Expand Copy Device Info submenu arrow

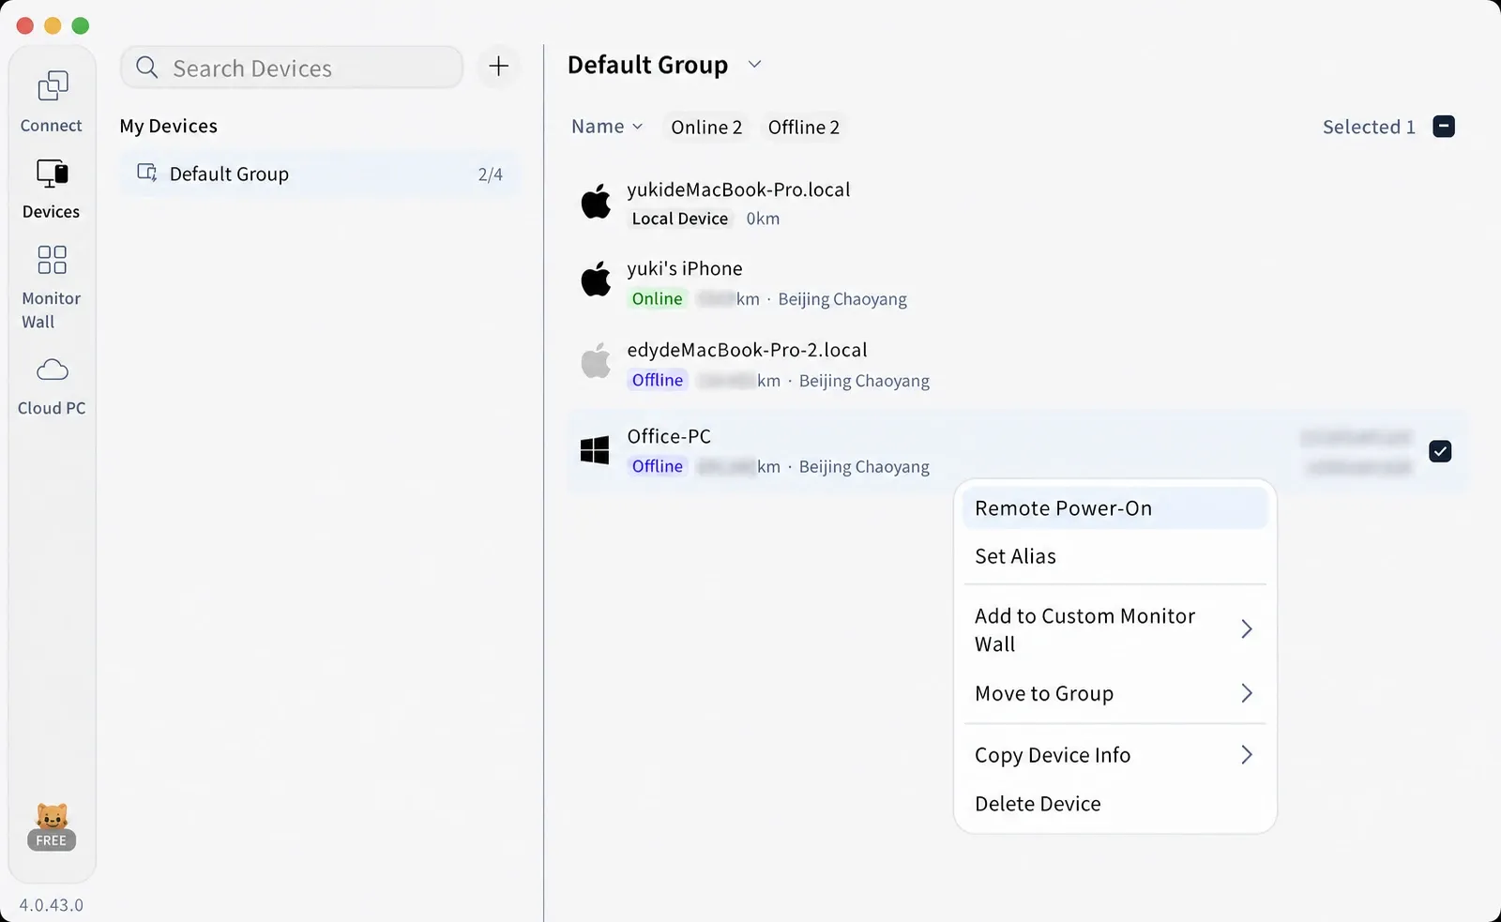click(1247, 755)
